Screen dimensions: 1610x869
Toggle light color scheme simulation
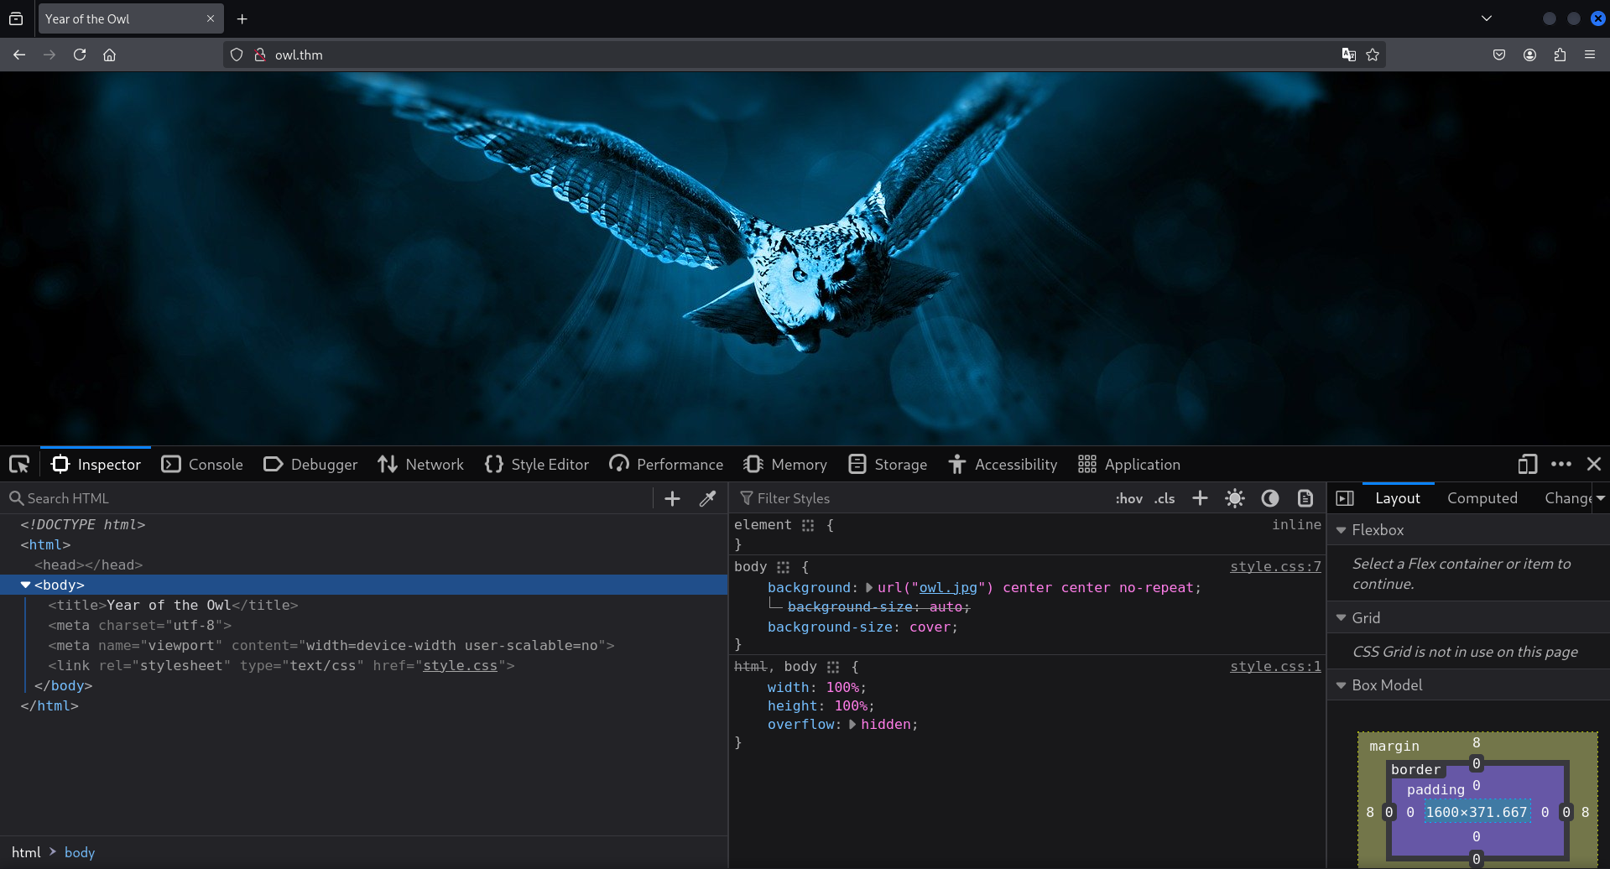(1235, 498)
